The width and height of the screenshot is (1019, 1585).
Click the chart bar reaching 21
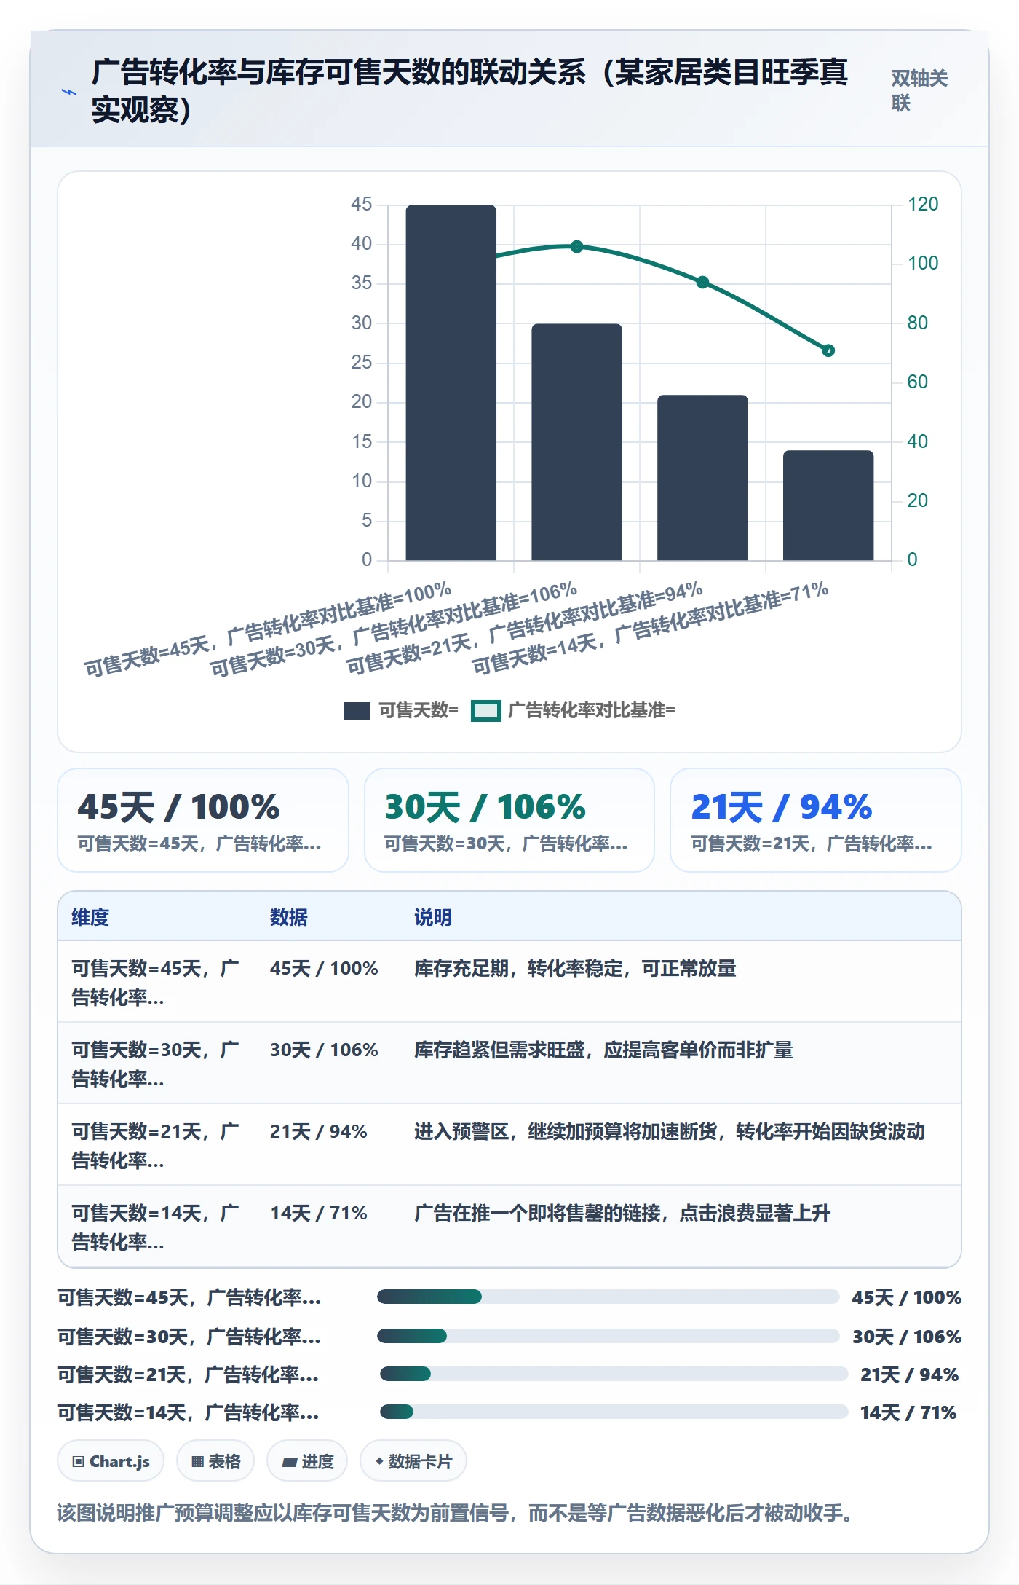point(702,477)
